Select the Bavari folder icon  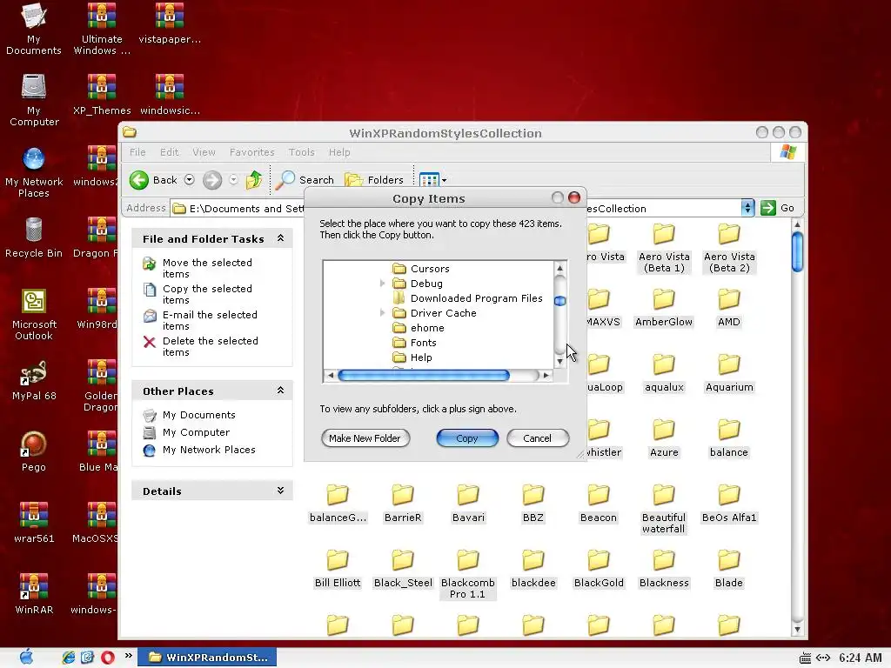468,495
